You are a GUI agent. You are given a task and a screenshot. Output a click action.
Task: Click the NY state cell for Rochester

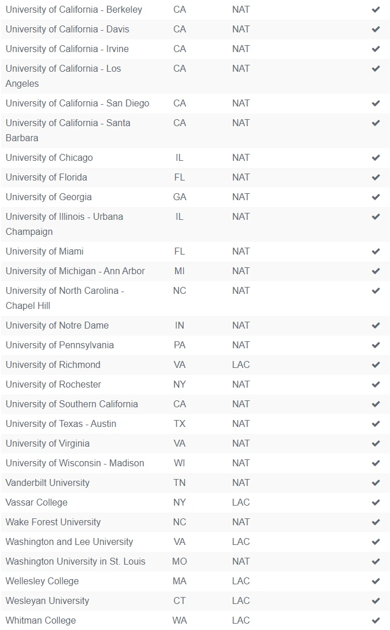[x=180, y=384]
